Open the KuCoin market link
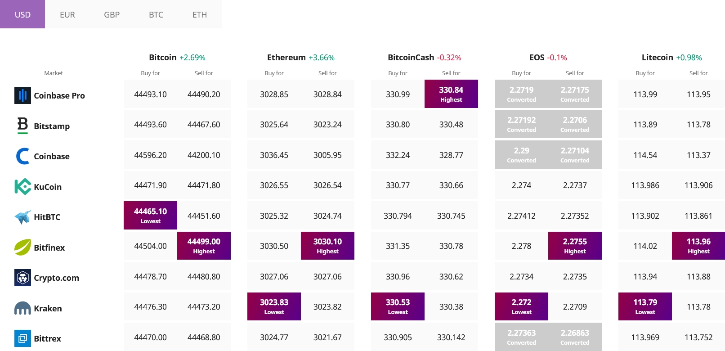The image size is (725, 351). pyautogui.click(x=48, y=187)
